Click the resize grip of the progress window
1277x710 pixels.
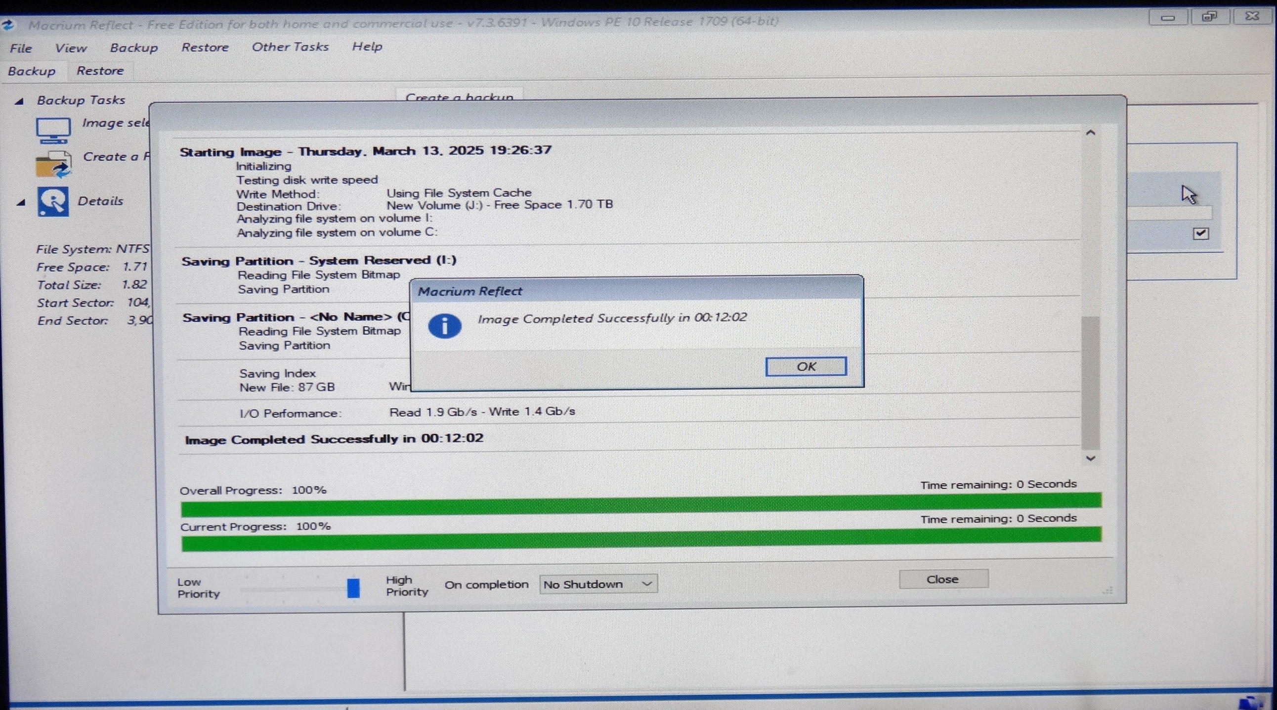pyautogui.click(x=1108, y=590)
